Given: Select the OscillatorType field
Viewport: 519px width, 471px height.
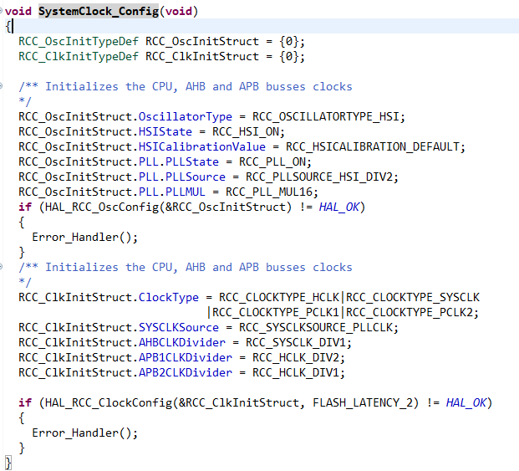Looking at the screenshot, I should click(186, 116).
